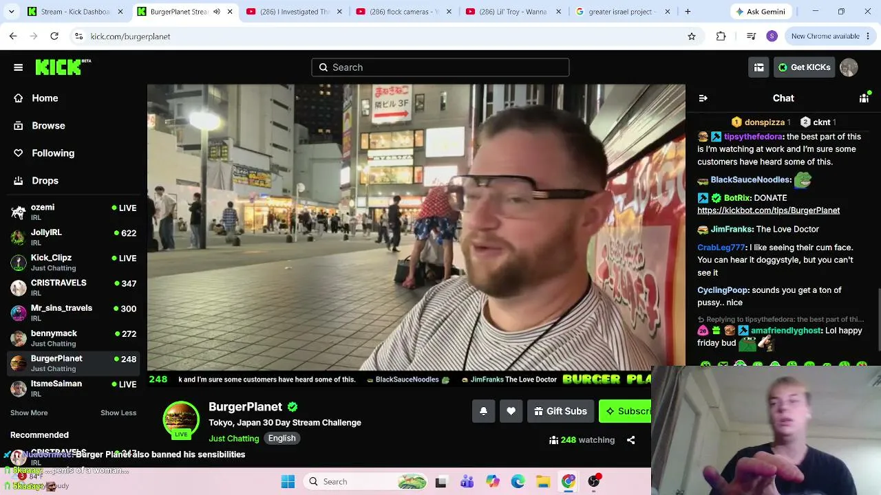The image size is (881, 495).
Task: Expand channel list with Show More
Action: [x=29, y=412]
